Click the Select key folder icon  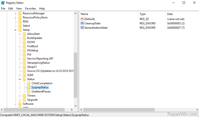[20, 26]
